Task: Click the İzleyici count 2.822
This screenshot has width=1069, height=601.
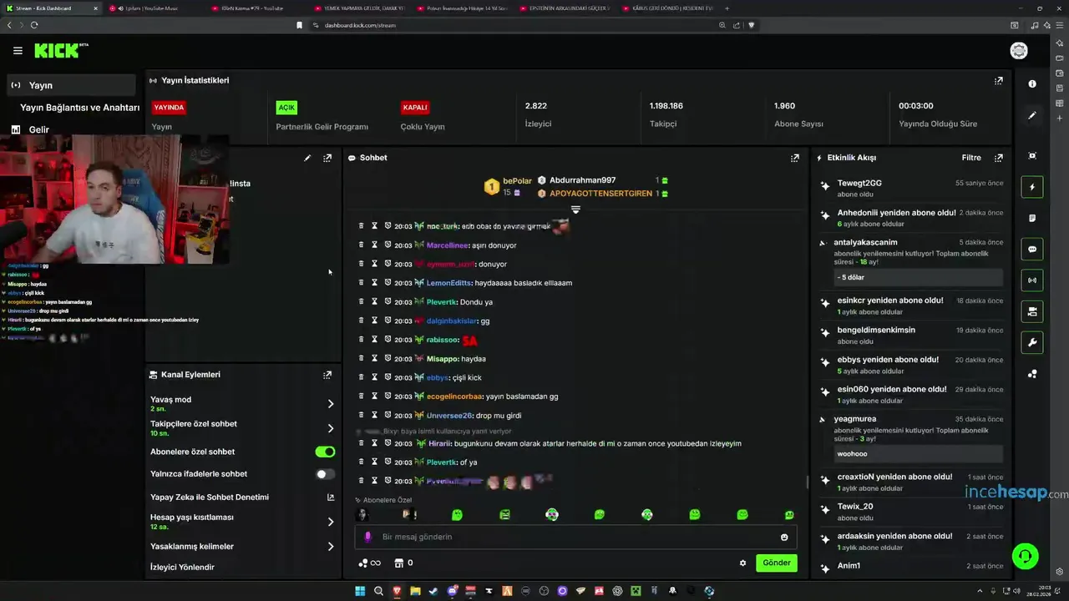Action: click(535, 106)
